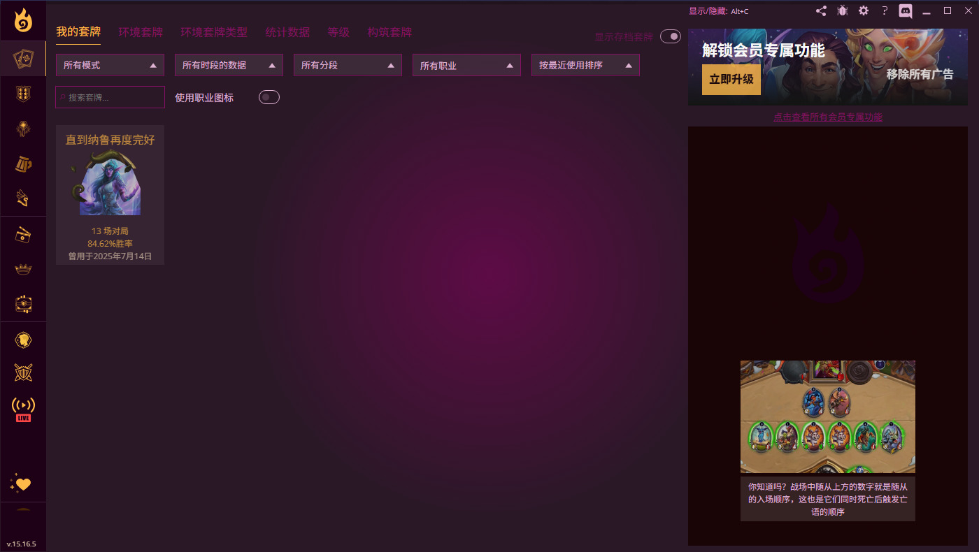Report a bug with the bug icon

point(843,11)
